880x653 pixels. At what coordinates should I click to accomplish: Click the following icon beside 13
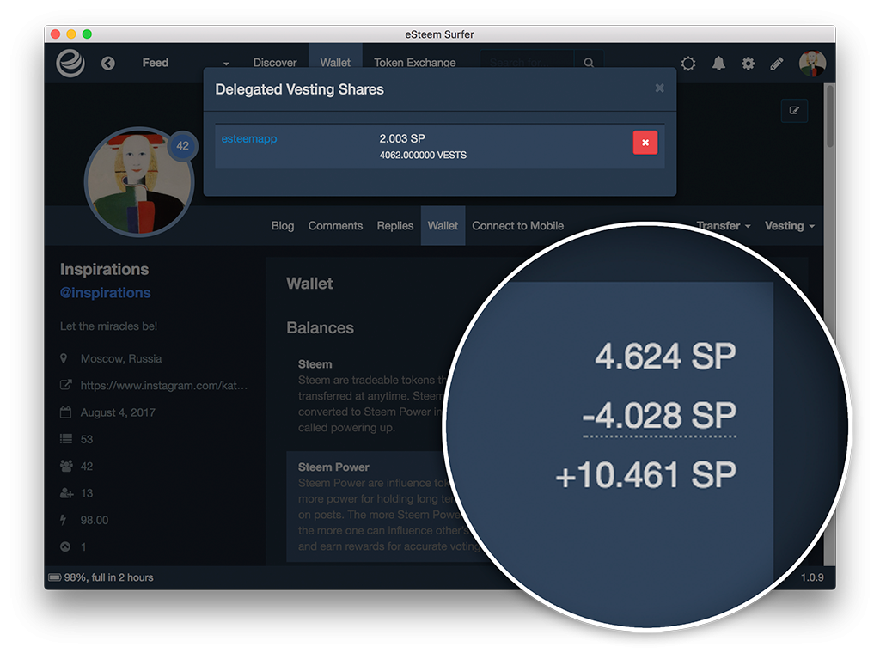pos(67,493)
